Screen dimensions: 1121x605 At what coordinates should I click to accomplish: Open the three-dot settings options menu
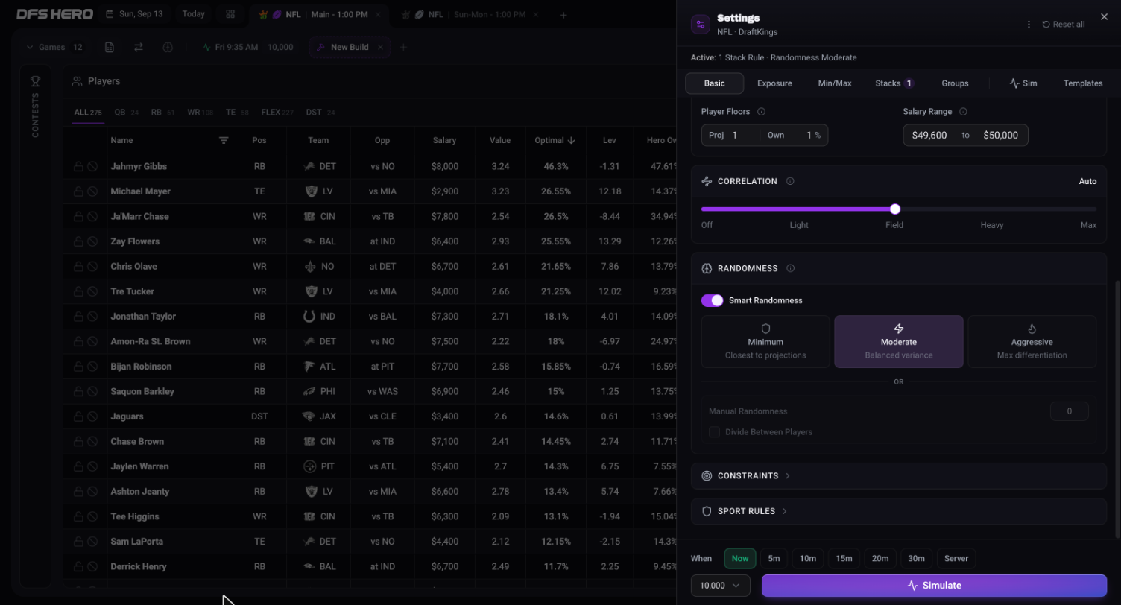(x=1029, y=25)
